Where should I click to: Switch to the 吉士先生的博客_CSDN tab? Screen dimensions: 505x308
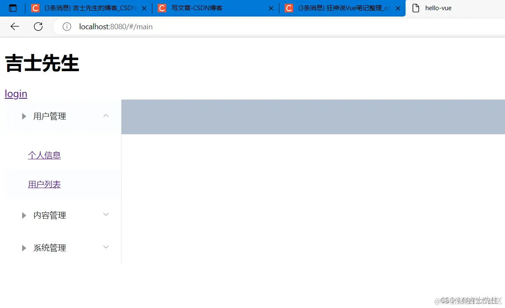(x=89, y=8)
